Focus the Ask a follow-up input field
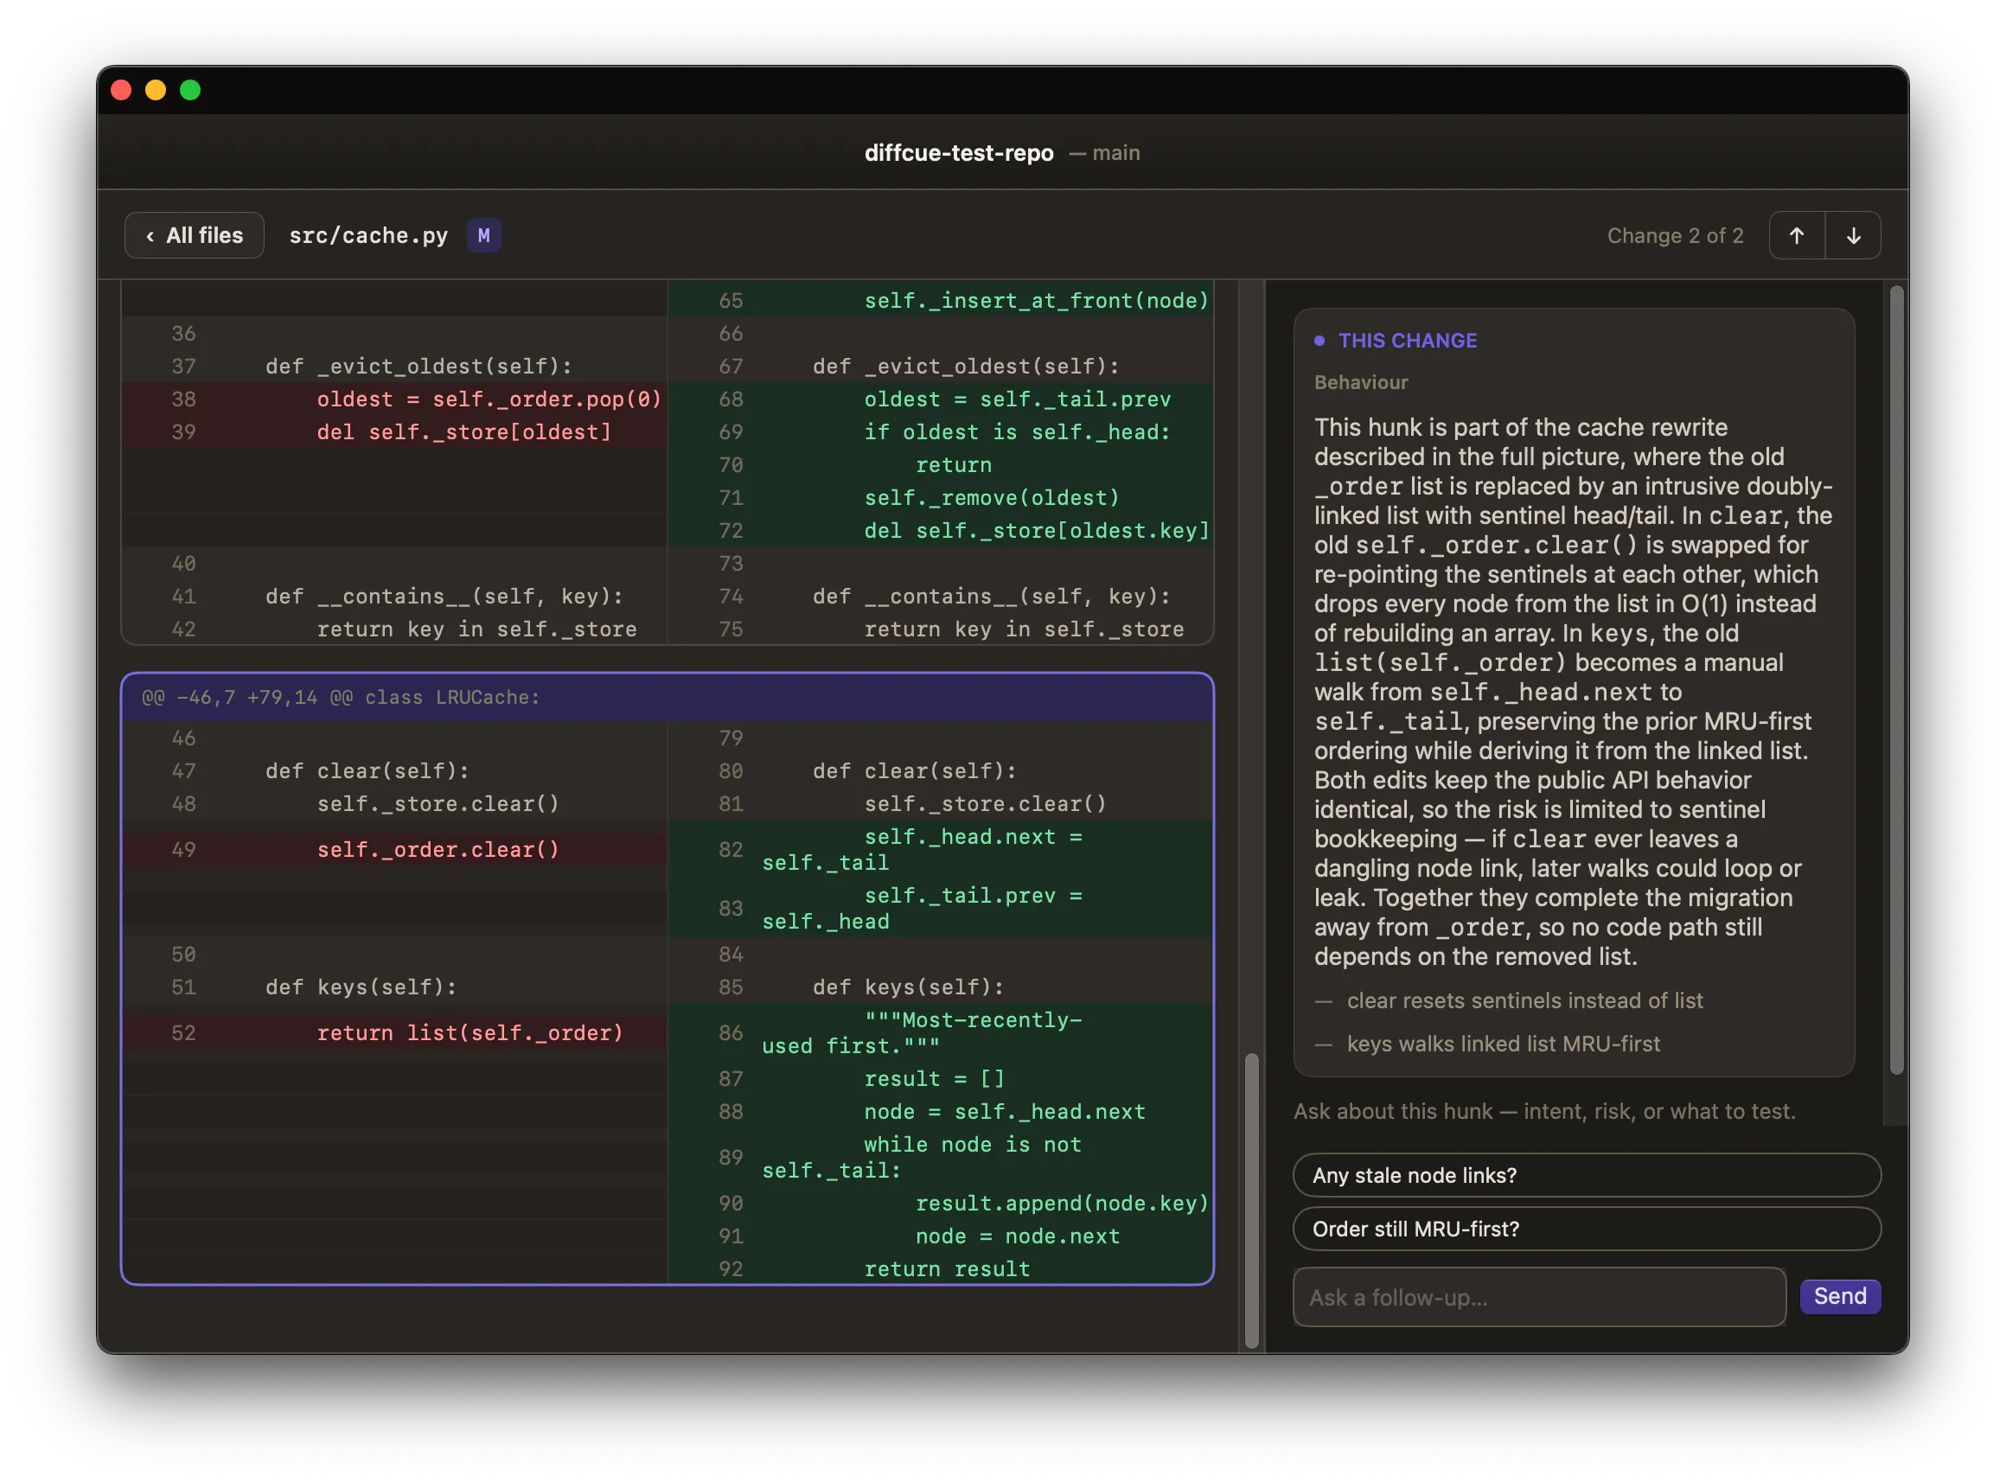 click(1538, 1297)
